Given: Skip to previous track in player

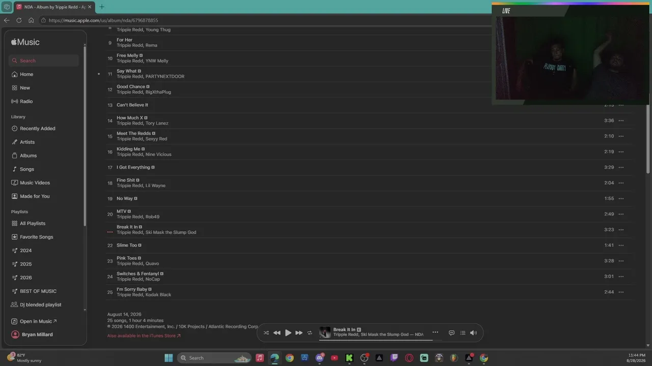Looking at the screenshot, I should tap(277, 333).
